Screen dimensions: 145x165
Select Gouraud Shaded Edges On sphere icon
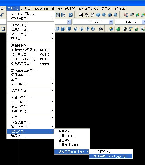click(x=115, y=15)
